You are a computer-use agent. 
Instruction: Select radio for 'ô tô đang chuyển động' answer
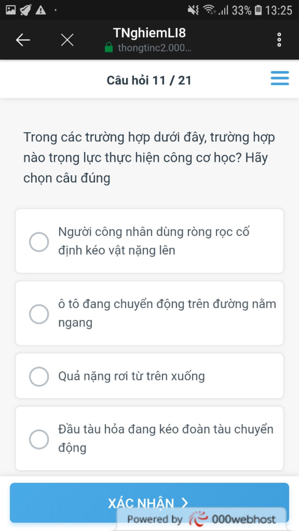click(x=39, y=314)
